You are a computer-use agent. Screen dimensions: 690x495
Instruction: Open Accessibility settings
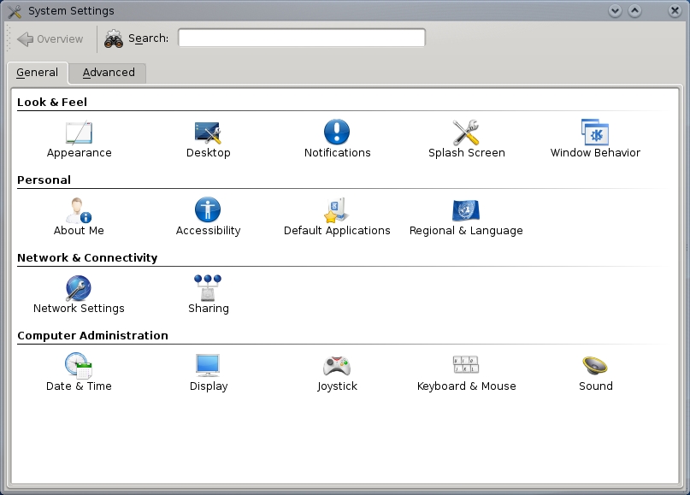(x=208, y=211)
